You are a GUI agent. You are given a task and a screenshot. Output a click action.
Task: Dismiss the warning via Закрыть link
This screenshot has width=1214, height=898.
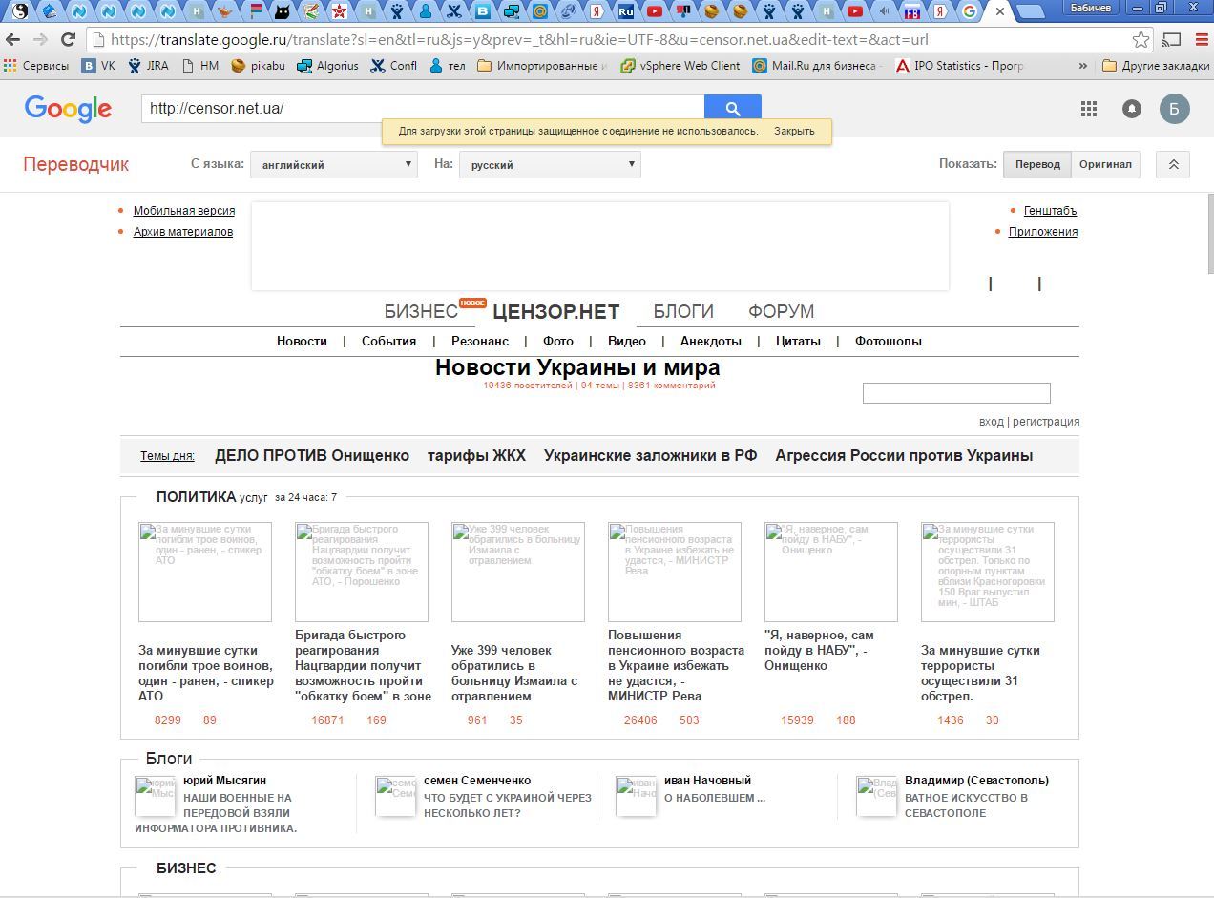(794, 131)
